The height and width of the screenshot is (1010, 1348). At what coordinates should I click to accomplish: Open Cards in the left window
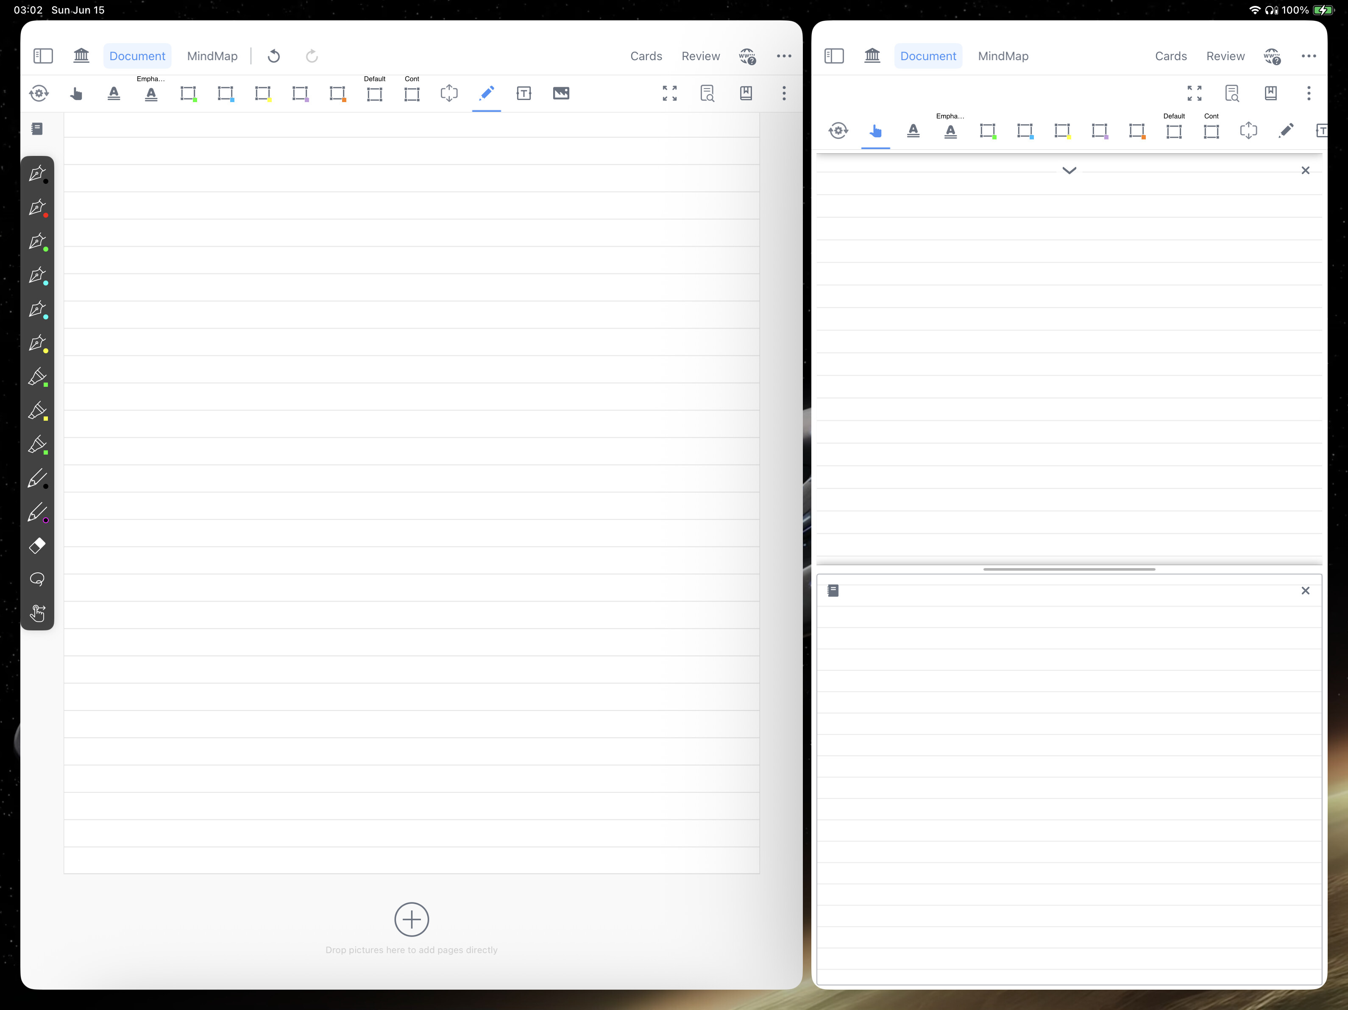click(x=646, y=56)
